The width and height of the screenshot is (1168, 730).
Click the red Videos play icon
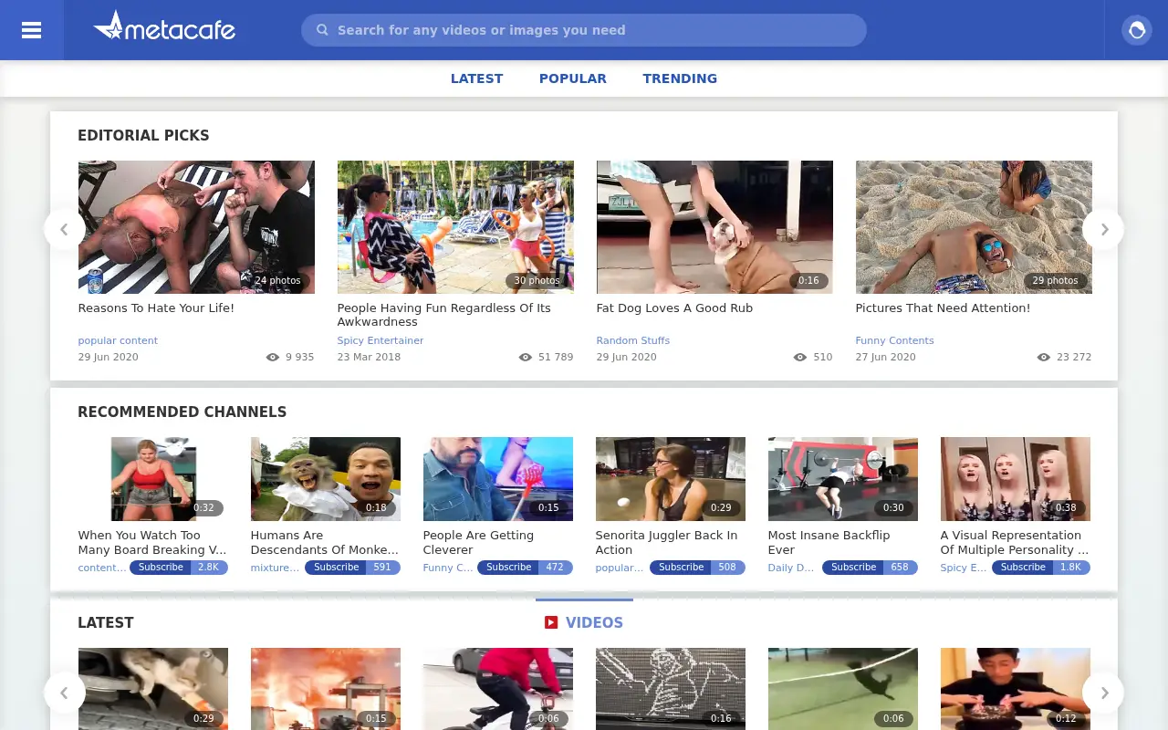tap(551, 622)
